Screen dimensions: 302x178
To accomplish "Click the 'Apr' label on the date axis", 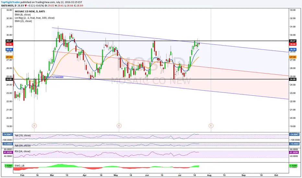I will click(x=84, y=175).
